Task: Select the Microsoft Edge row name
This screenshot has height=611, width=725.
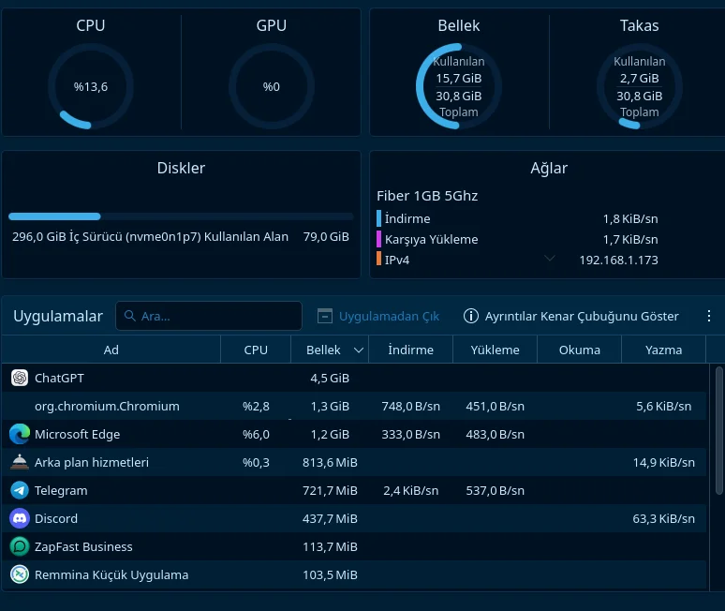Action: tap(77, 434)
